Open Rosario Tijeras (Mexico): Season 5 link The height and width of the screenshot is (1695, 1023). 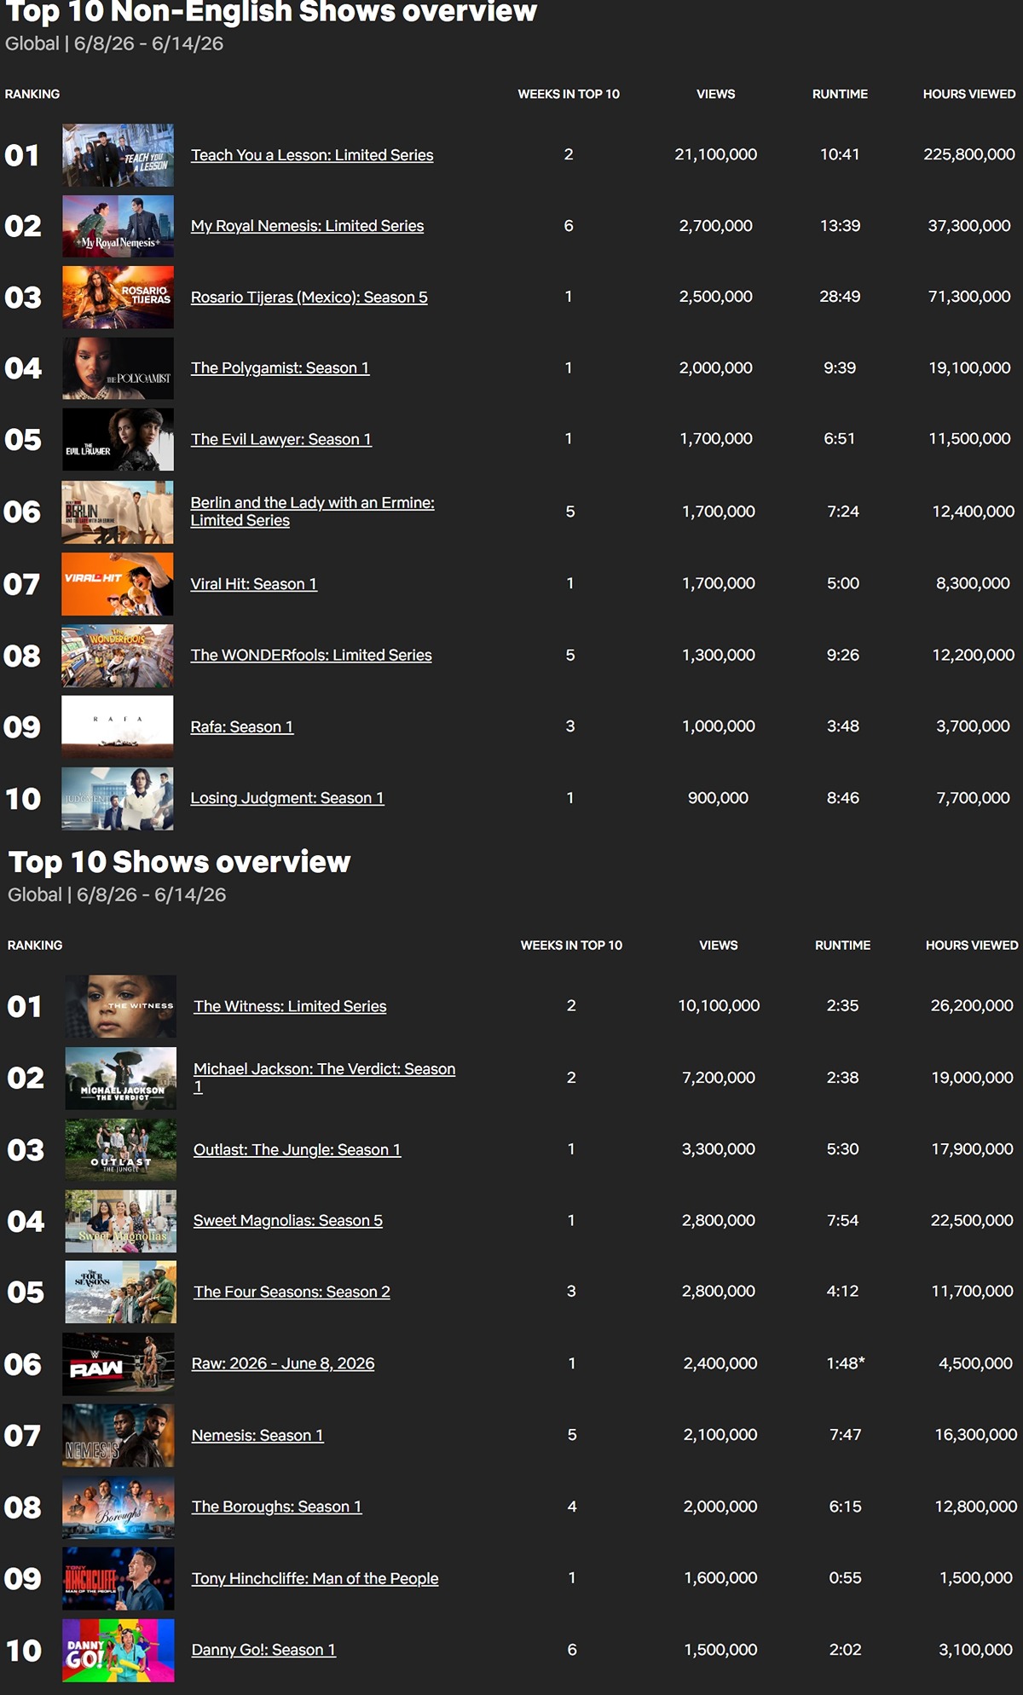(309, 298)
